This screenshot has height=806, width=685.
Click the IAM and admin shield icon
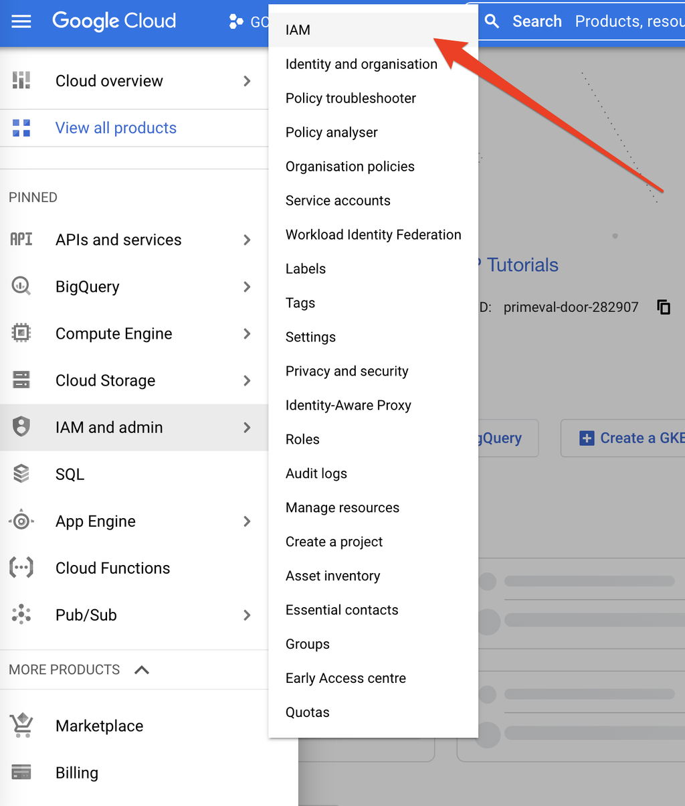(x=21, y=426)
